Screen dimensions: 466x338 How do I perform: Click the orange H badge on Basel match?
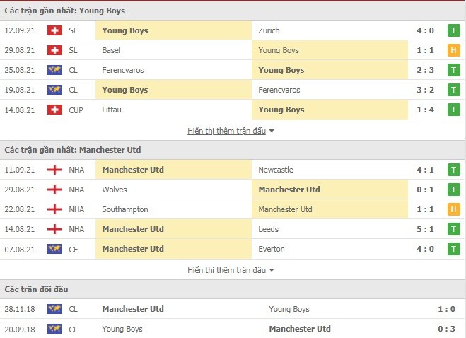pos(453,50)
